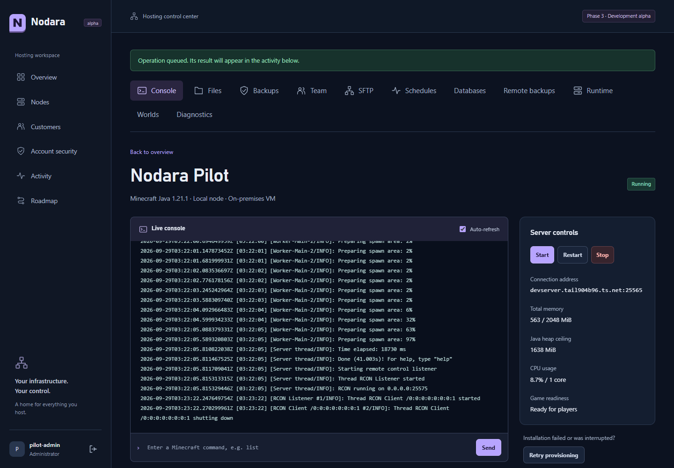The width and height of the screenshot is (674, 468).
Task: Click the SFTP network icon
Action: click(349, 91)
